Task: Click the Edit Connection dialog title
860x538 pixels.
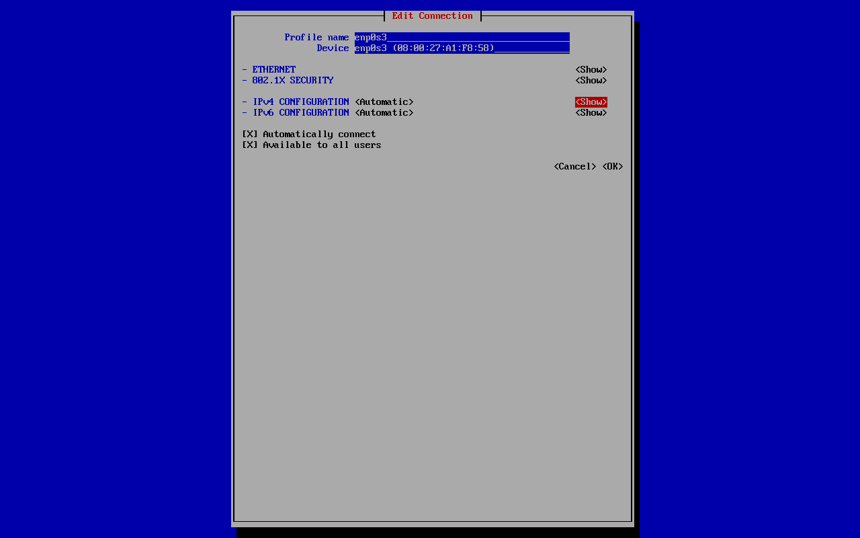Action: [x=432, y=16]
